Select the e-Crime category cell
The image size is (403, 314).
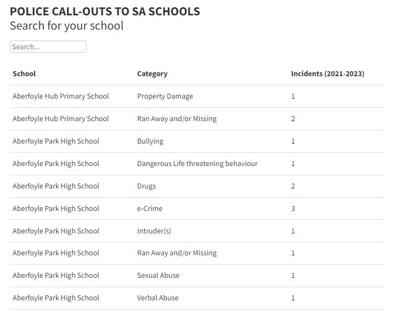pyautogui.click(x=150, y=208)
